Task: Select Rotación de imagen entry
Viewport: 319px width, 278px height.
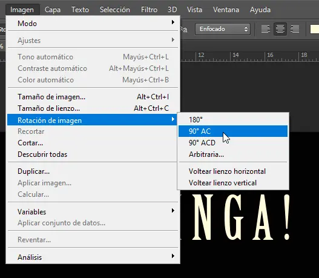Action: click(93, 120)
